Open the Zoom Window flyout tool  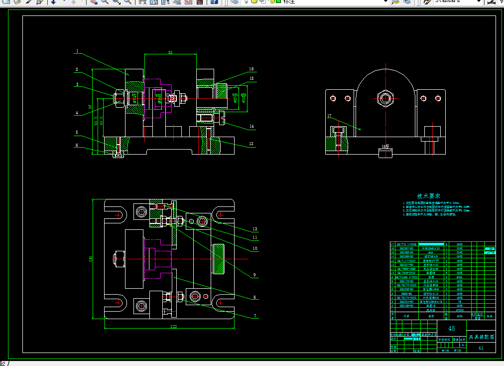117,1
